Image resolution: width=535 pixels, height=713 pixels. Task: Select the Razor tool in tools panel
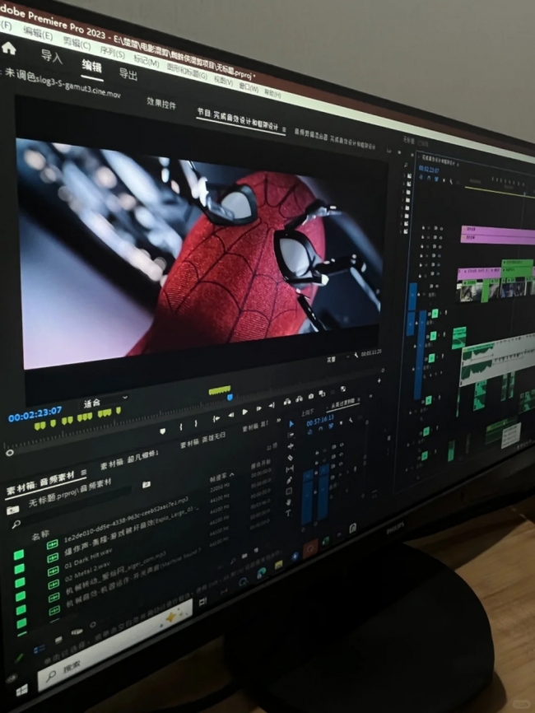[291, 458]
